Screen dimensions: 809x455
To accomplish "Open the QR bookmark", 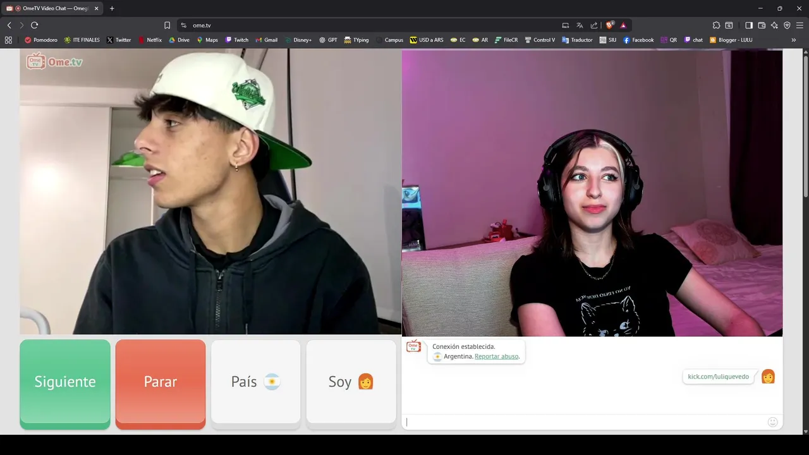I will tap(669, 40).
